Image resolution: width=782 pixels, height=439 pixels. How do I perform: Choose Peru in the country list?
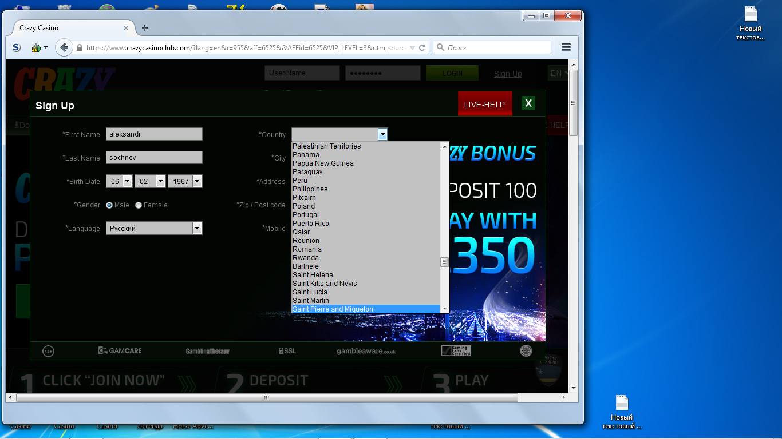(x=366, y=181)
